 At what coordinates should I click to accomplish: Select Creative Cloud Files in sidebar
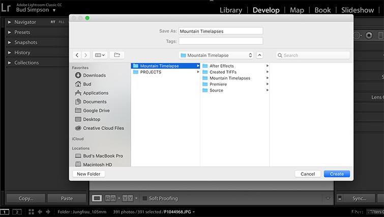pos(103,128)
